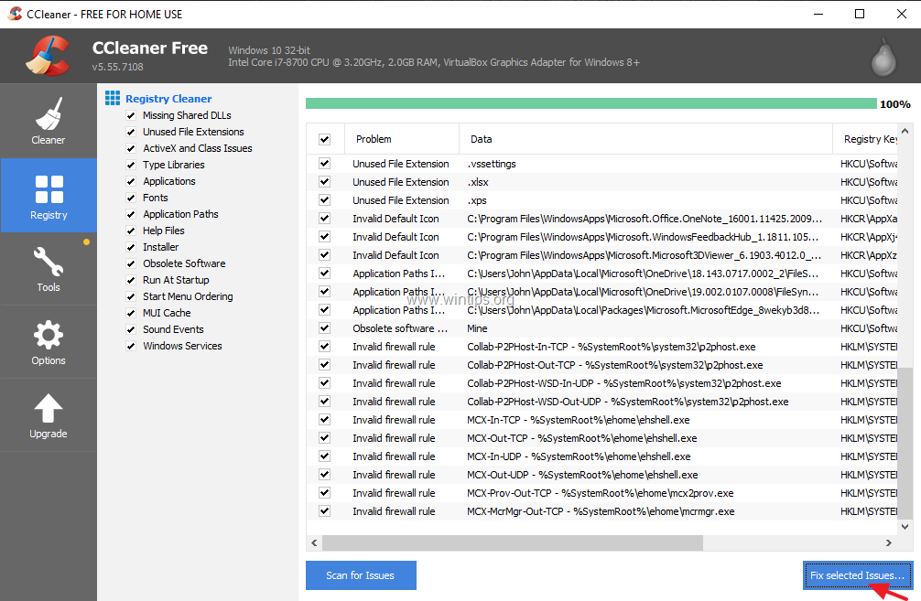Screen dimensions: 921x601
Task: Toggle Help Files checkbox
Action: 131,231
